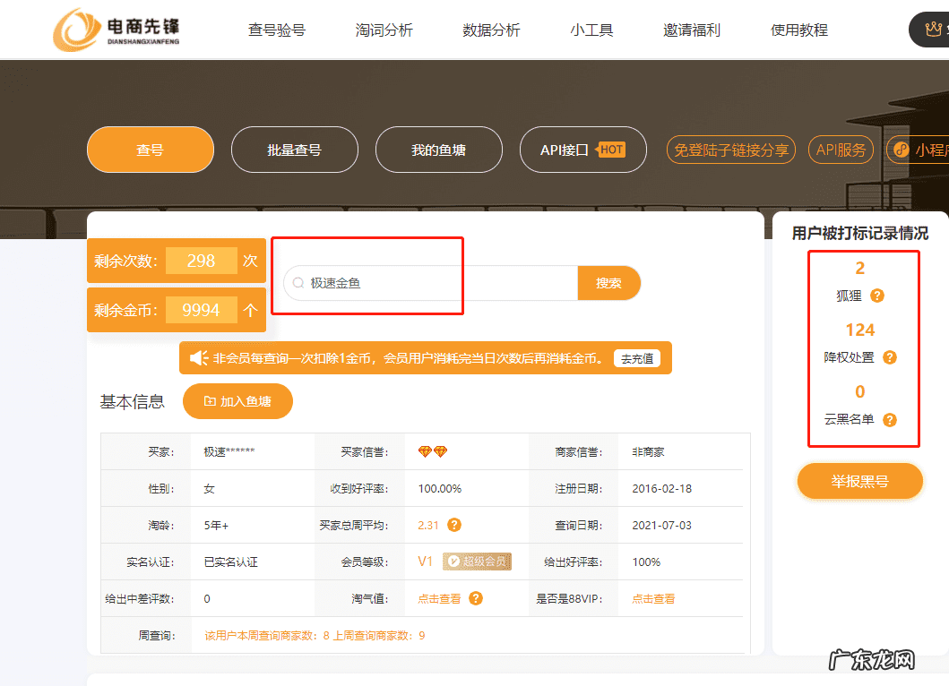This screenshot has width=949, height=686.
Task: Open the 淘词分析 menu item
Action: tap(384, 30)
